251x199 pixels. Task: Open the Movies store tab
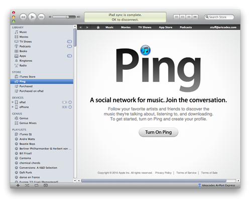tap(125, 27)
